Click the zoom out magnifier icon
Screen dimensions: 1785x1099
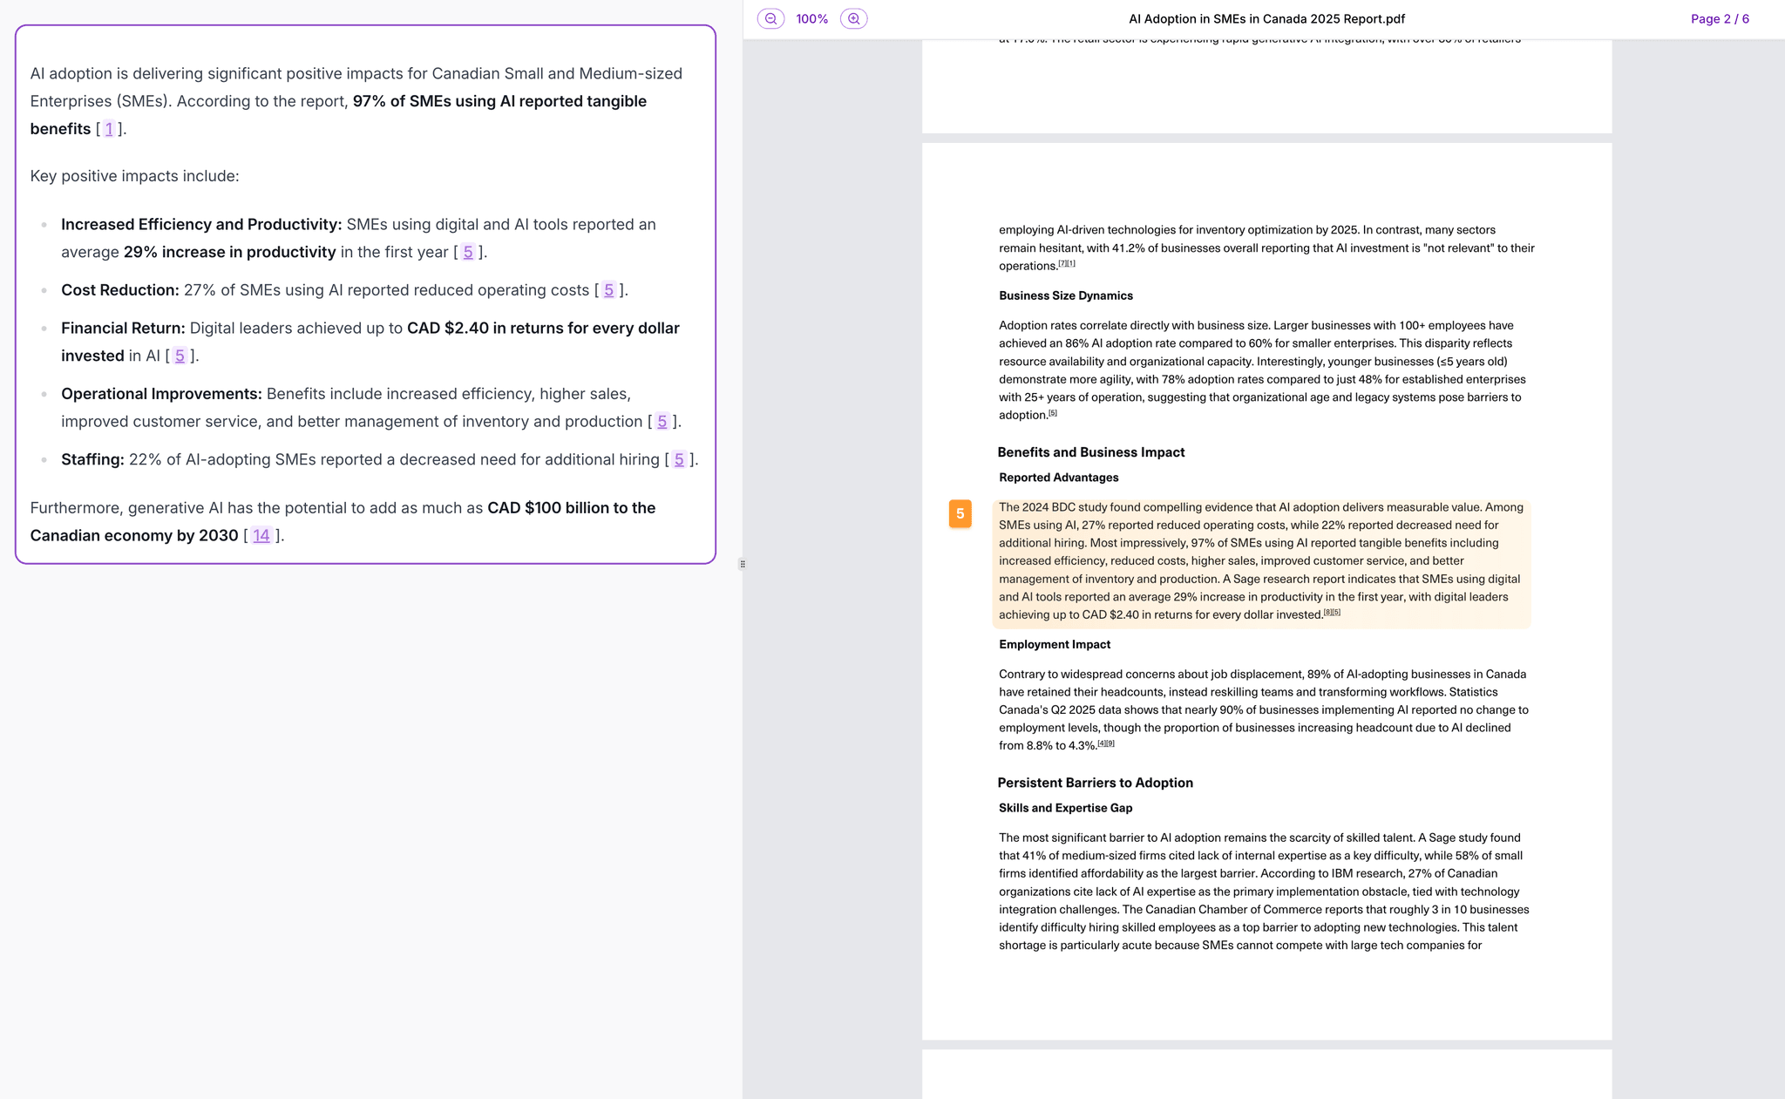coord(770,18)
